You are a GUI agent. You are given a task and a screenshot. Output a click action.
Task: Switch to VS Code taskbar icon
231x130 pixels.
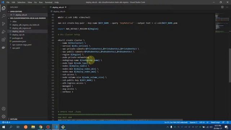click(56, 127)
